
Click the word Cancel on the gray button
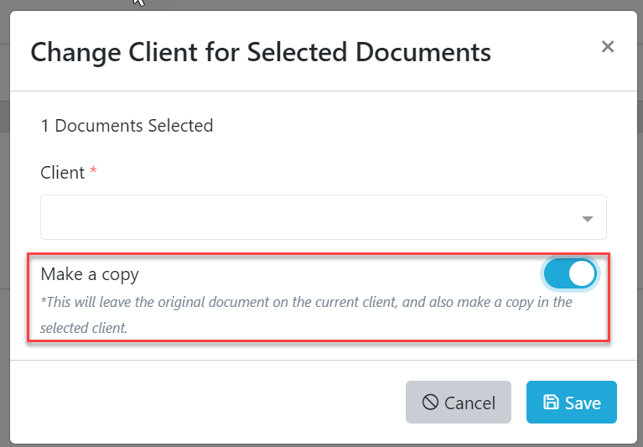(x=470, y=403)
